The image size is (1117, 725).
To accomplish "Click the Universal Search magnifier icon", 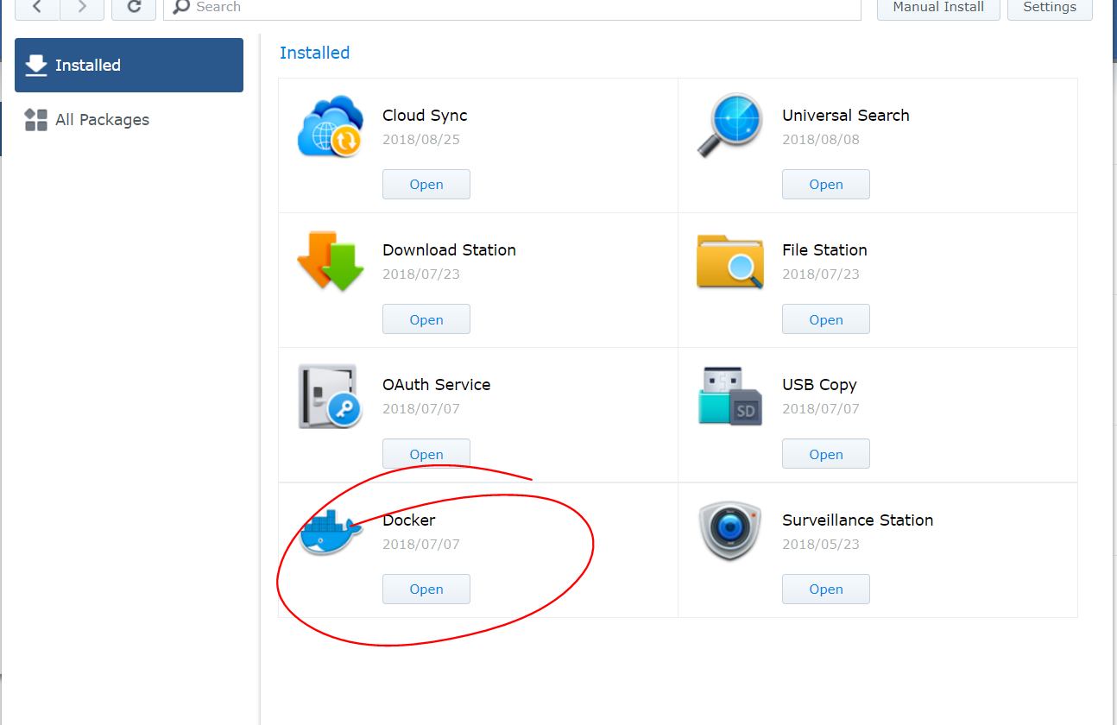I will (x=730, y=126).
